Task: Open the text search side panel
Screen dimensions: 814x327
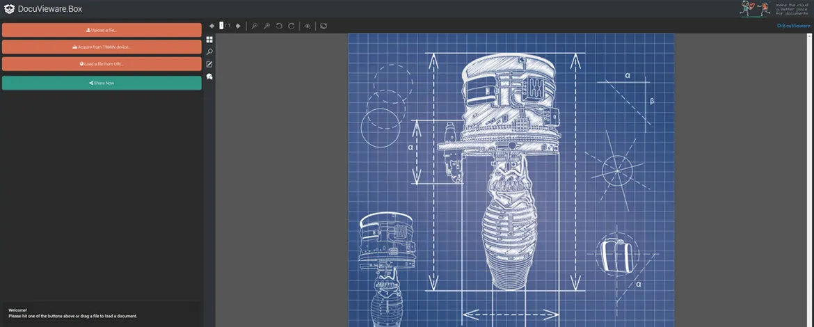Action: click(209, 51)
